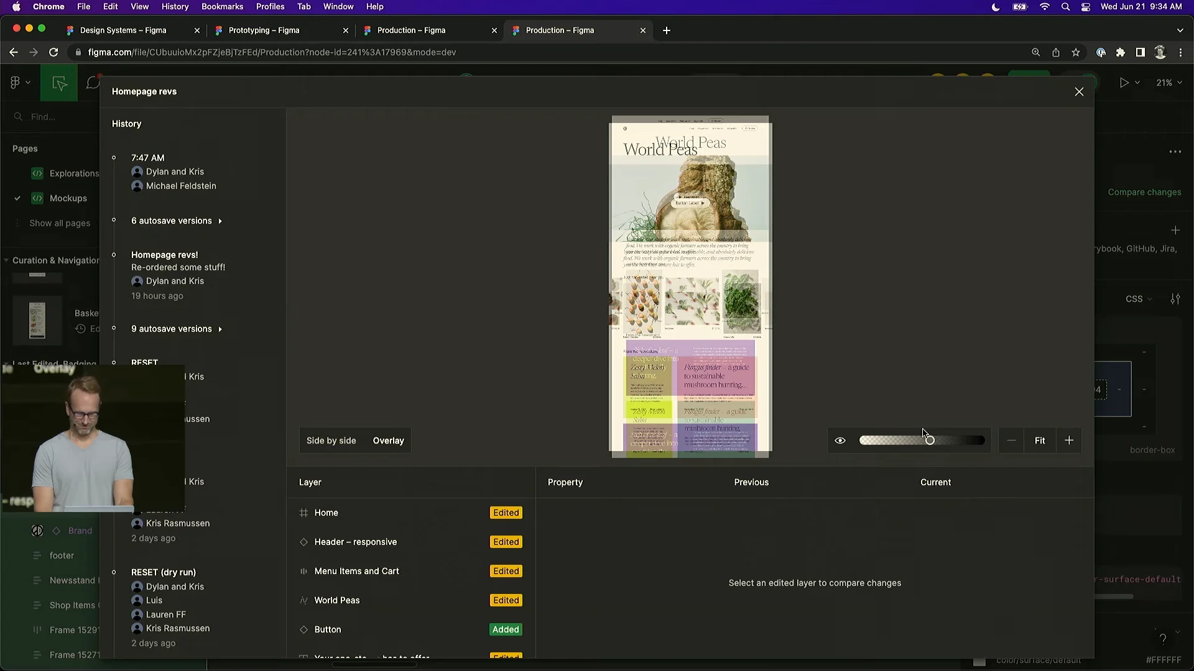This screenshot has width=1194, height=671.
Task: Click the Wi-Fi status icon
Action: (x=1045, y=7)
